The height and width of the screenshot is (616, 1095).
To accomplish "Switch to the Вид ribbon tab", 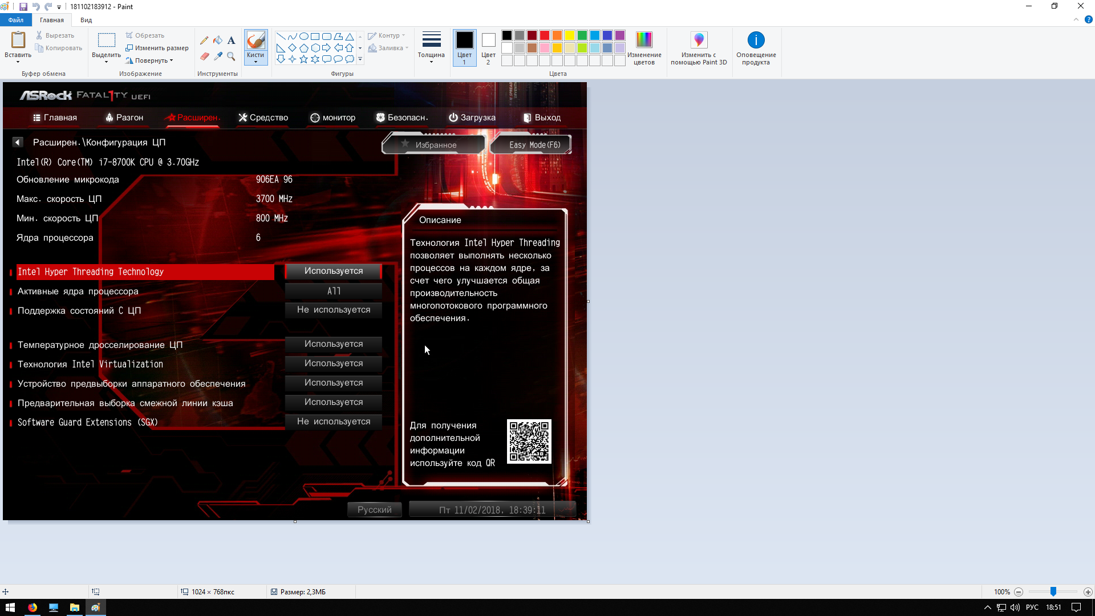I will click(x=86, y=20).
